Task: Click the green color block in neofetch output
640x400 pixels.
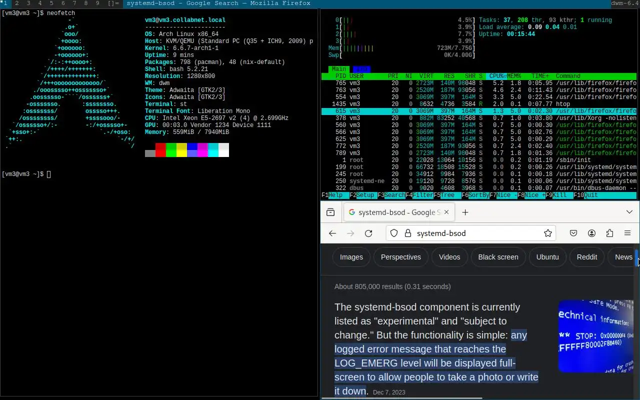Action: [x=171, y=150]
